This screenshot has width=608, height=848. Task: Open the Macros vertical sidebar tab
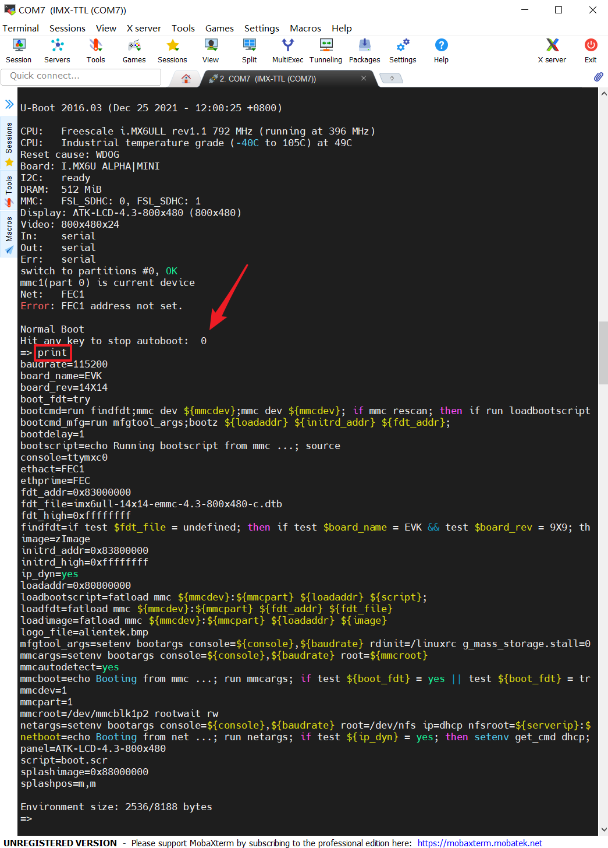point(9,235)
